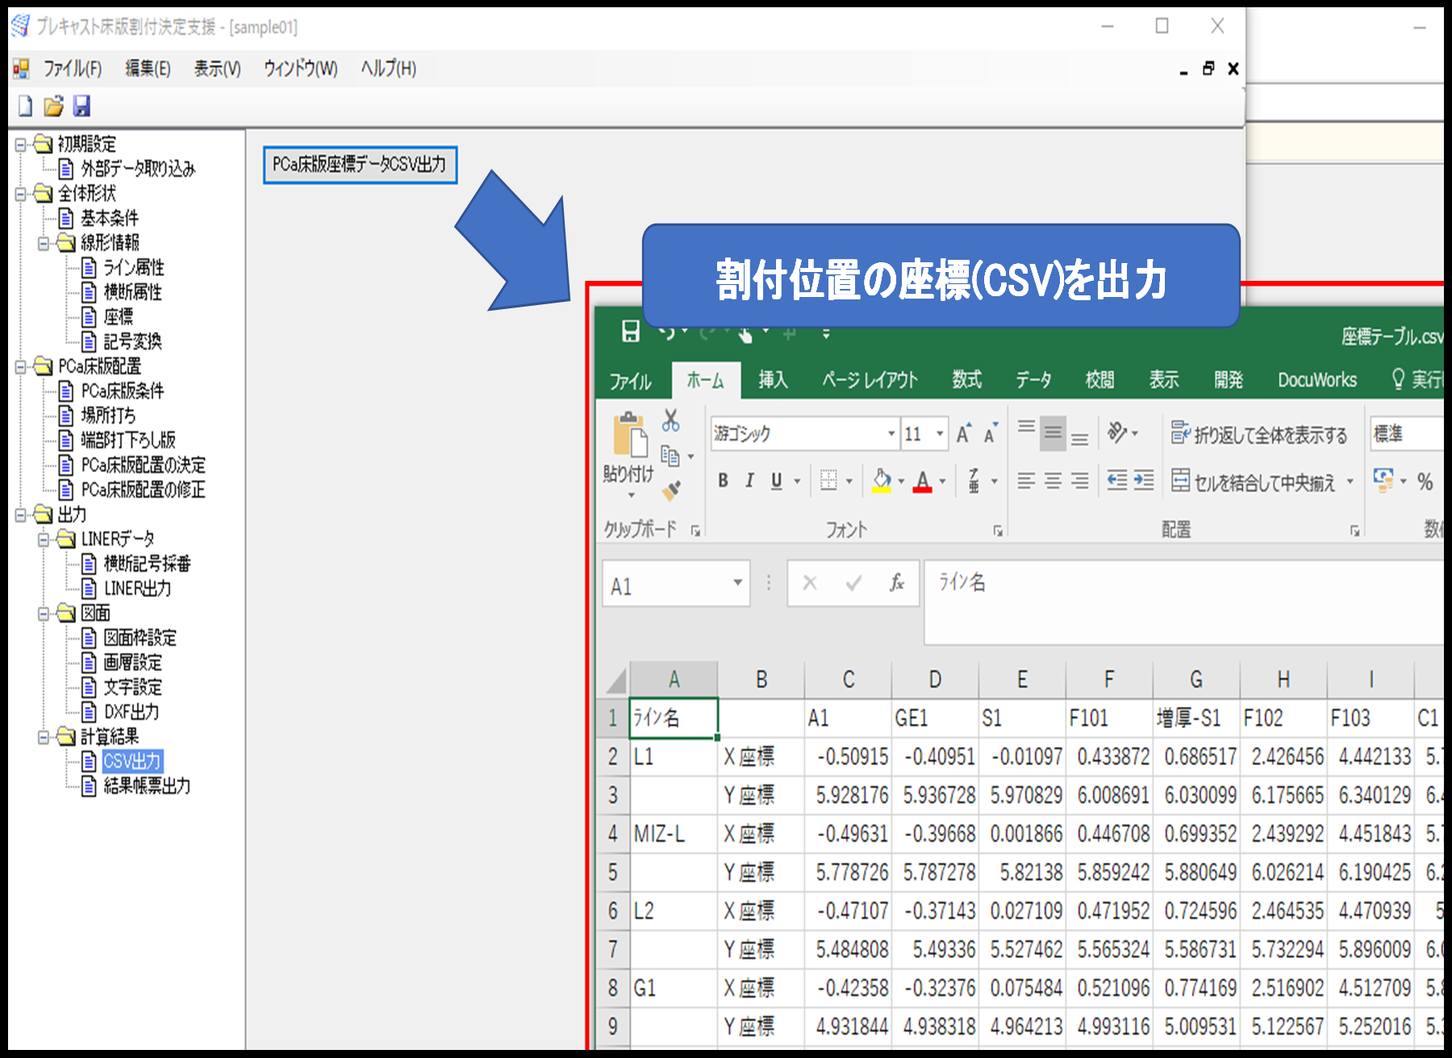Click the New document toolbar icon
This screenshot has width=1452, height=1058.
(26, 106)
